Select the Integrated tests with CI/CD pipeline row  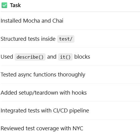pos(70,111)
